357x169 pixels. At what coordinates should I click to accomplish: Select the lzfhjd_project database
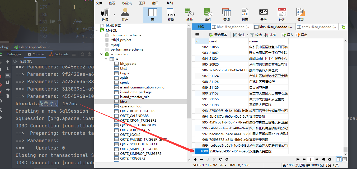(121, 40)
